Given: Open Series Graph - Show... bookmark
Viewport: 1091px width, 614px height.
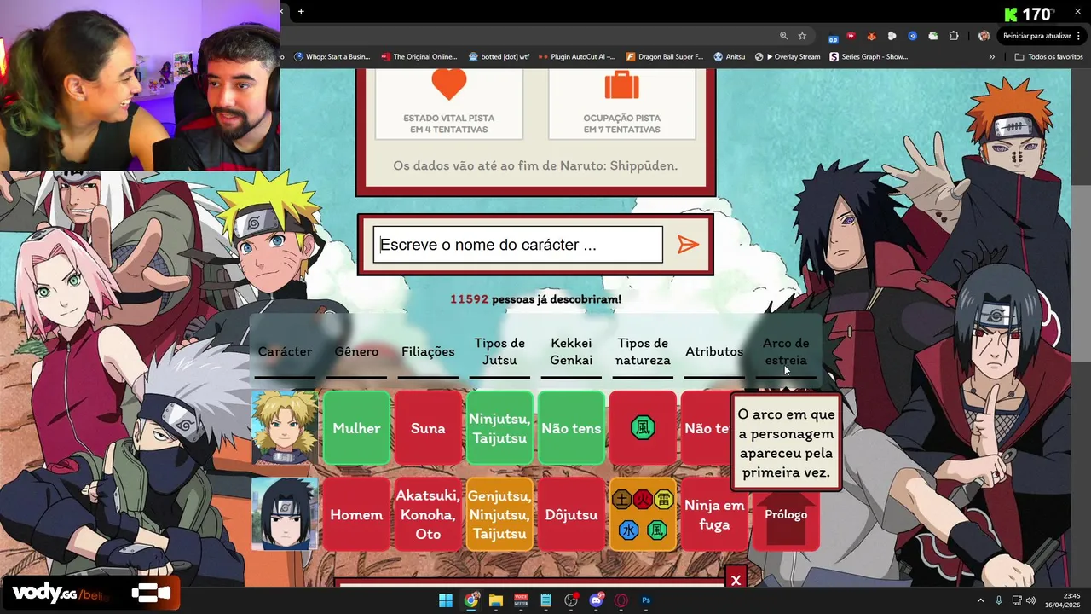Looking at the screenshot, I should [869, 57].
